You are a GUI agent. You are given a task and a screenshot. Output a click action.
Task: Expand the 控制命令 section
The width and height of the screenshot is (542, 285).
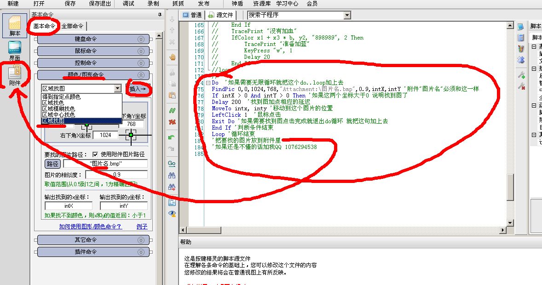tap(140, 63)
